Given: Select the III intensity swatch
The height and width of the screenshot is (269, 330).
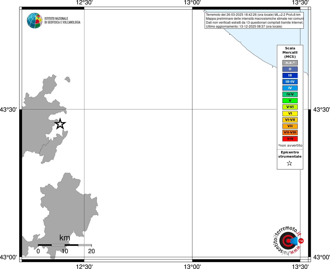Looking at the screenshot, I should tap(290, 75).
